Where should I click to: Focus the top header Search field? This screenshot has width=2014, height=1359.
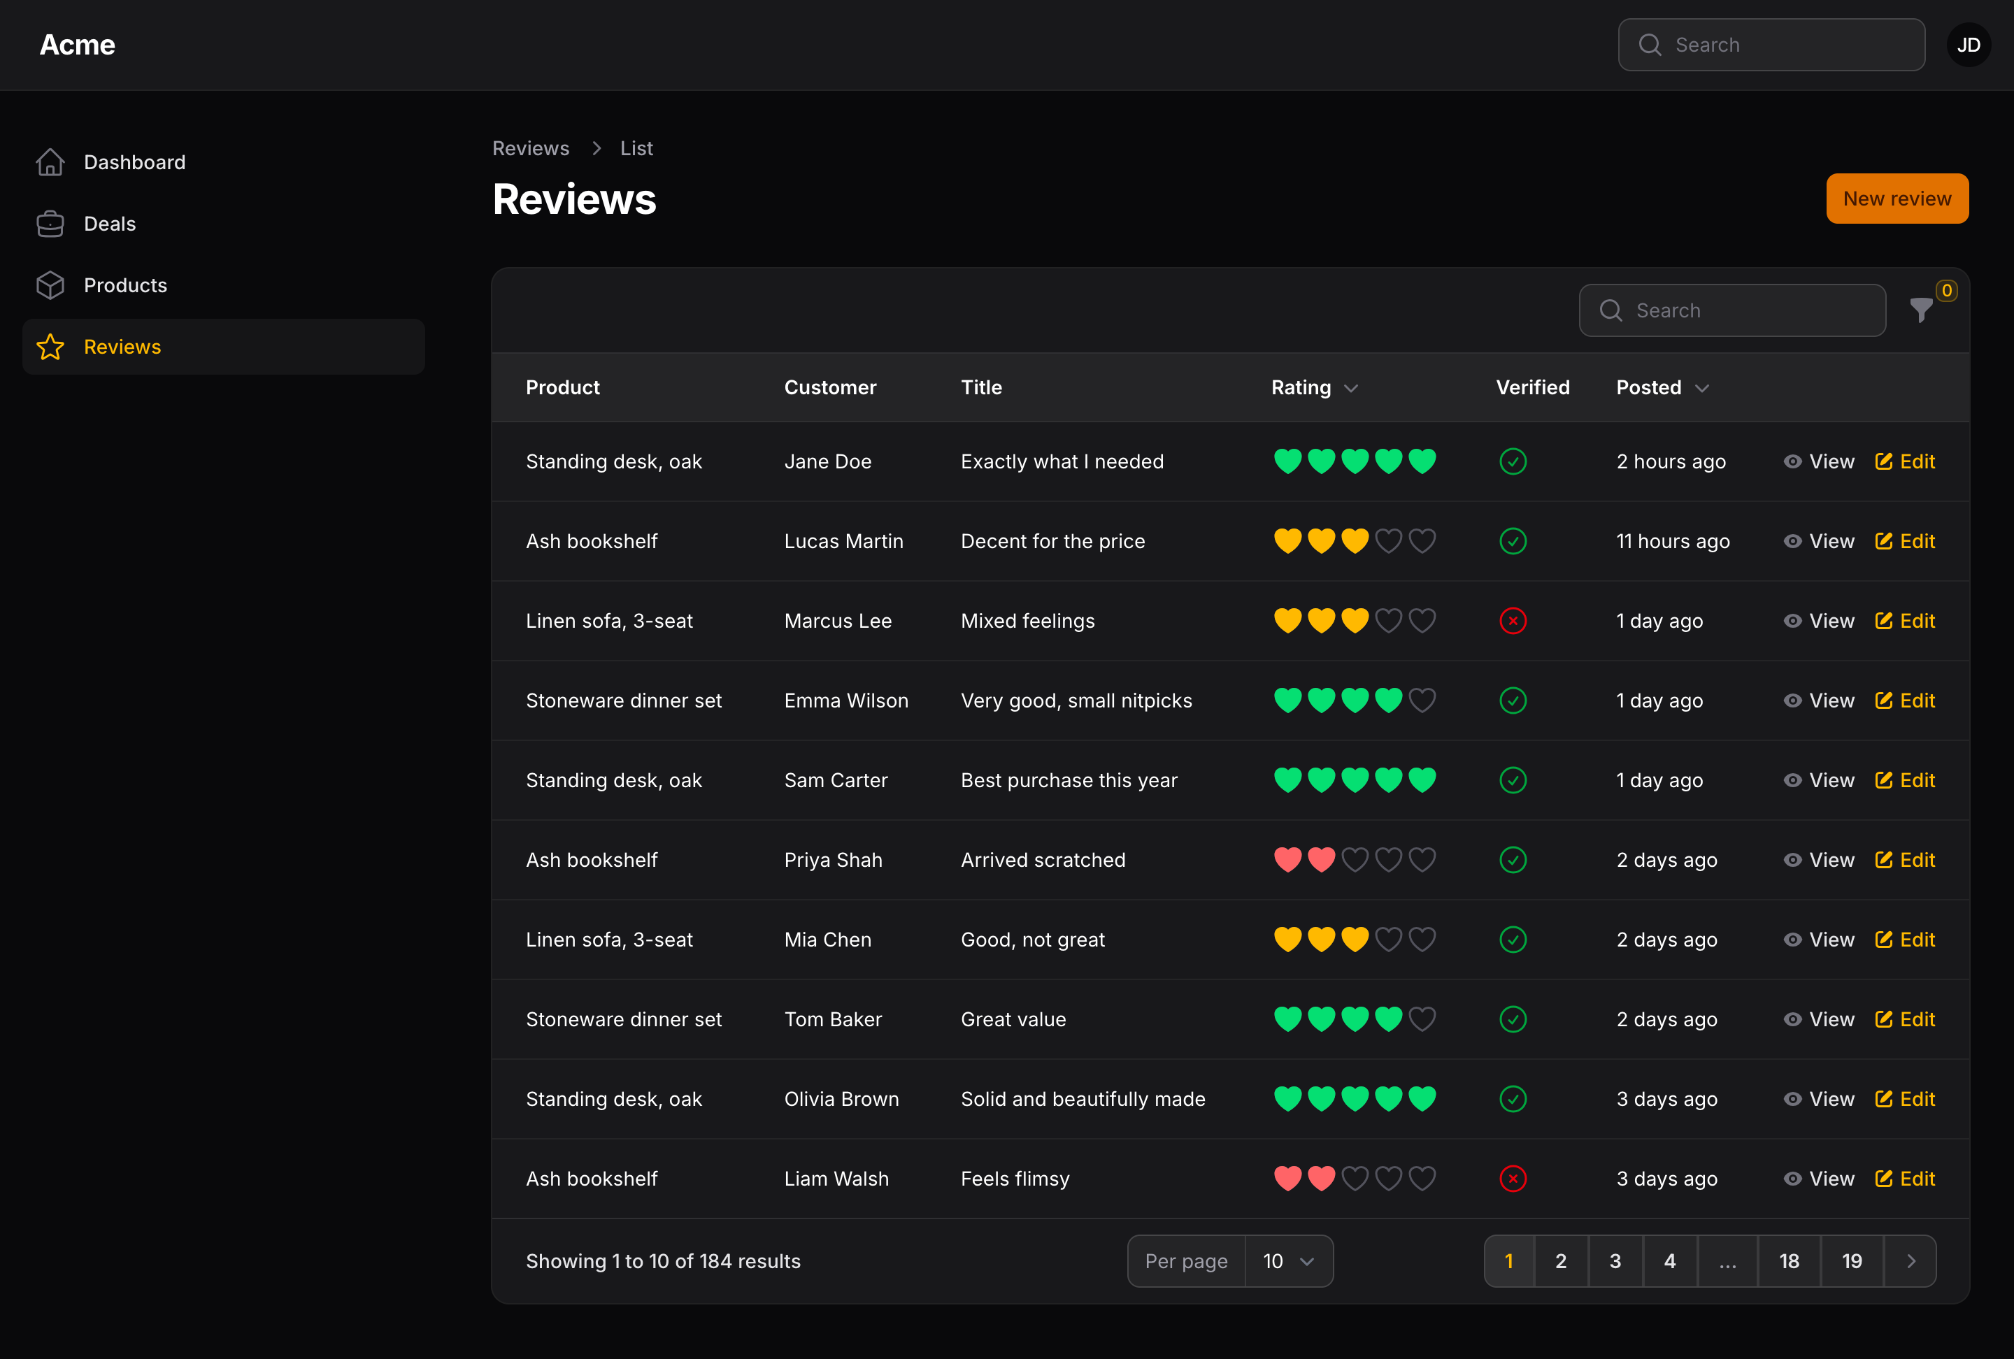[1771, 45]
